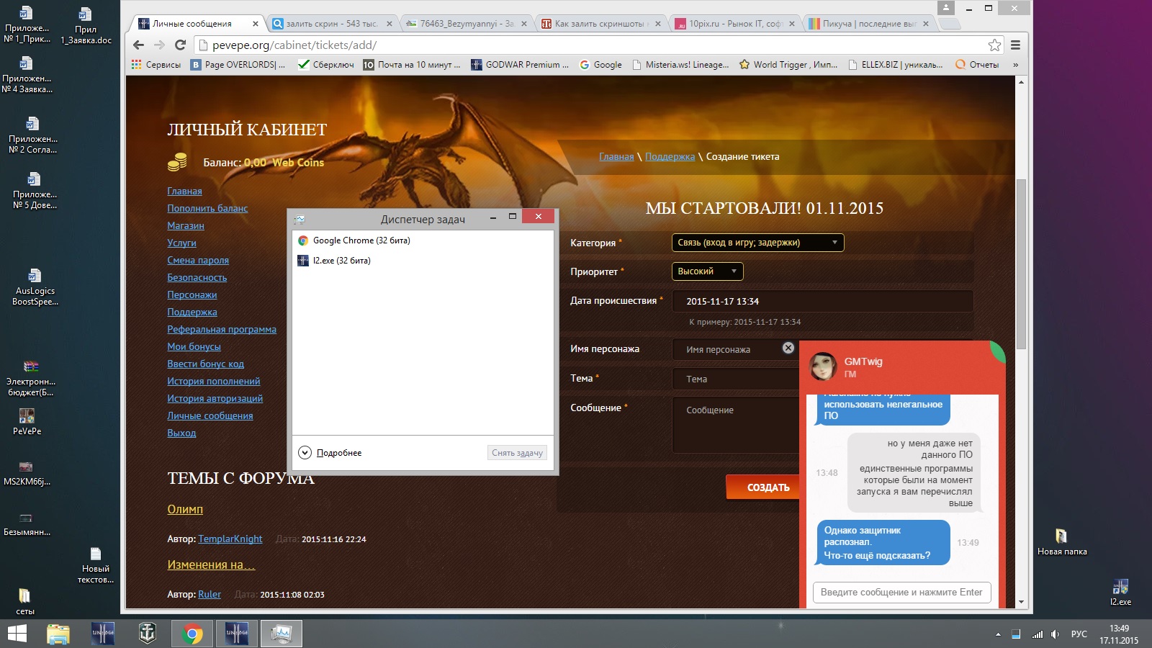Screen dimensions: 1152x648
Task: Click the Дата происшествия input field
Action: tap(822, 301)
